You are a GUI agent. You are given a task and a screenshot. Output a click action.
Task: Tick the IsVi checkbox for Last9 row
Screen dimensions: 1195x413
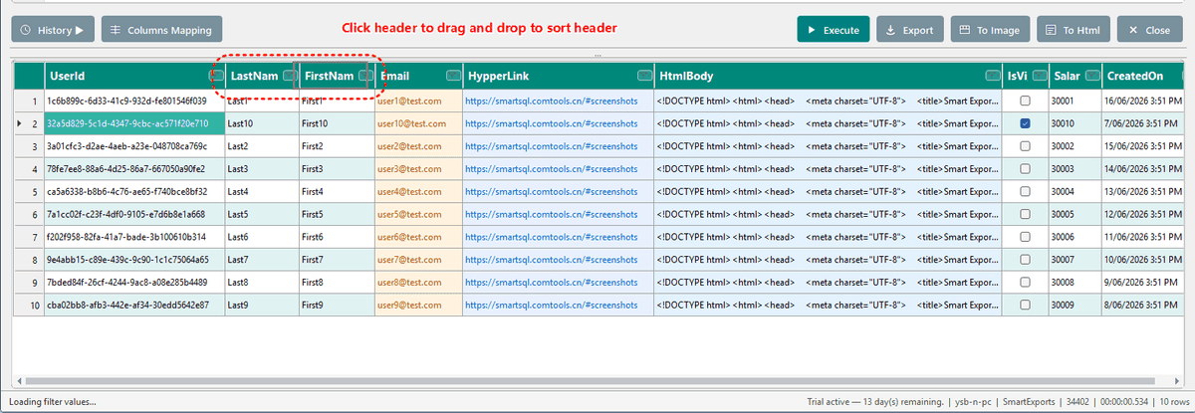point(1026,305)
